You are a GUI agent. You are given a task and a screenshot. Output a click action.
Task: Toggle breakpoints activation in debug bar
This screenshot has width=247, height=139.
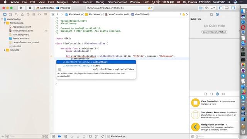pyautogui.click(x=59, y=136)
